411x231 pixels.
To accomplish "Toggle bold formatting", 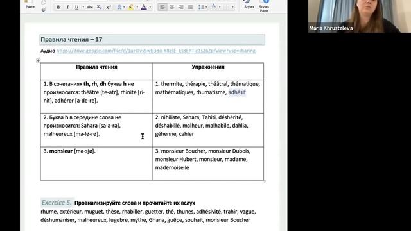I will (x=58, y=7).
